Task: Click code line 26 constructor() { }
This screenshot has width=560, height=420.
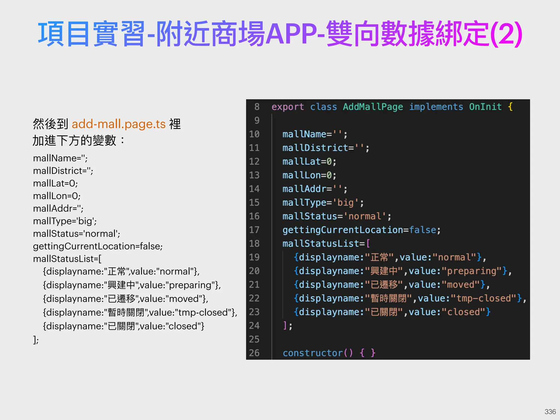Action: [x=329, y=353]
